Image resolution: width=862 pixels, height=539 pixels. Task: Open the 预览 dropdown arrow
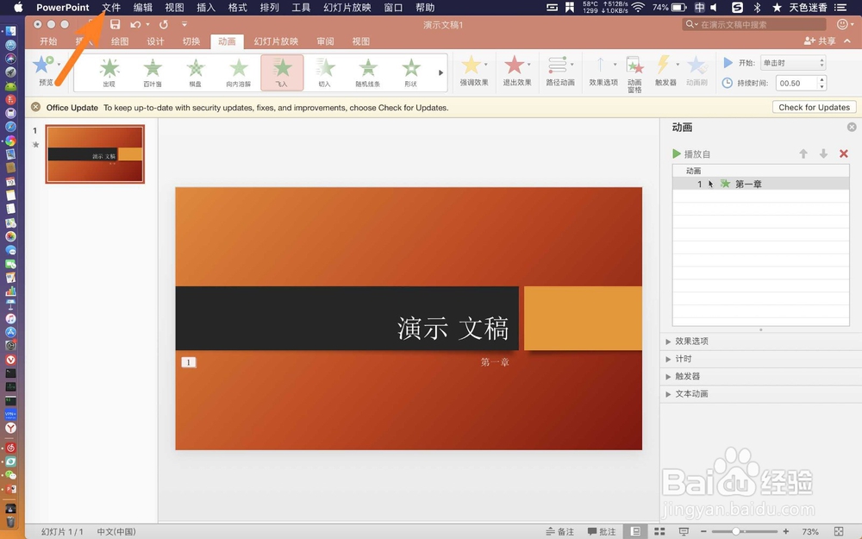click(59, 65)
